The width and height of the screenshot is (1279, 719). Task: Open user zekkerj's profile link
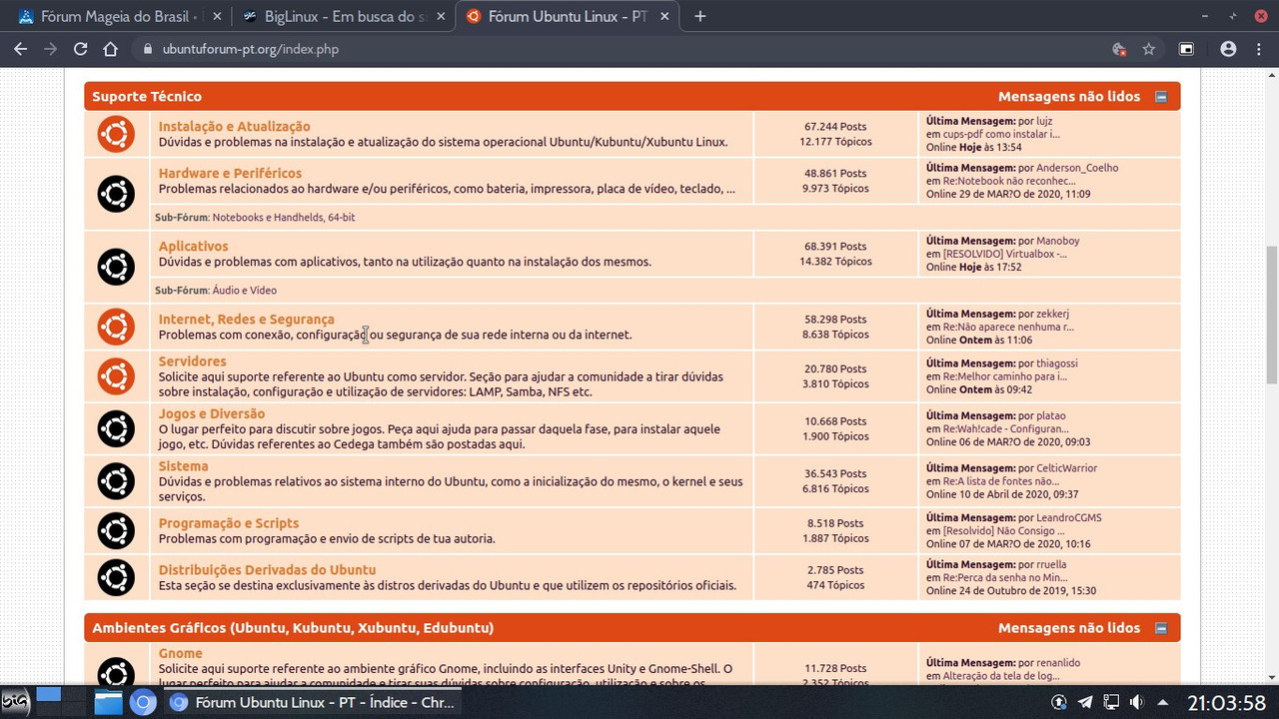point(1053,314)
